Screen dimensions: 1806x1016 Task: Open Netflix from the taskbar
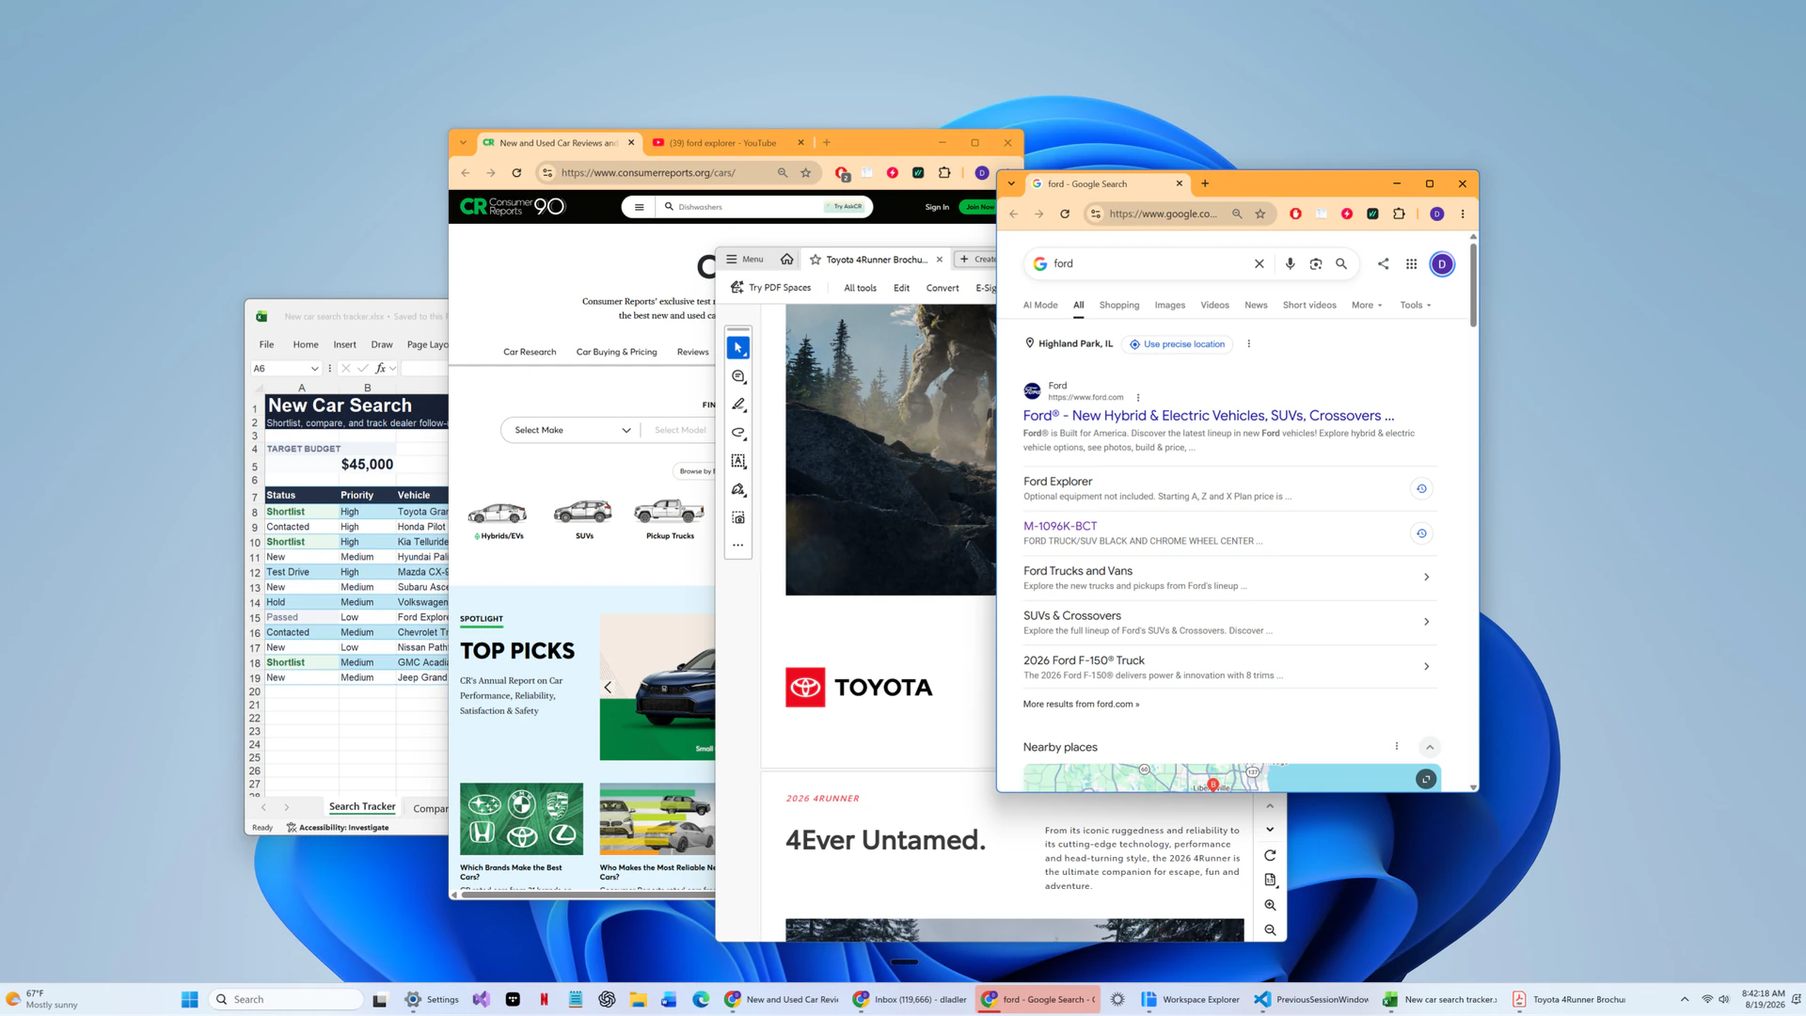[x=544, y=999]
